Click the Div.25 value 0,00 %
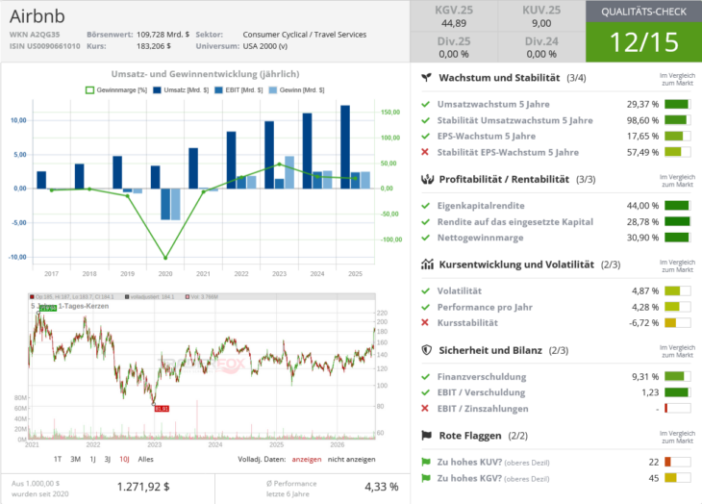This screenshot has width=702, height=504. coord(454,54)
